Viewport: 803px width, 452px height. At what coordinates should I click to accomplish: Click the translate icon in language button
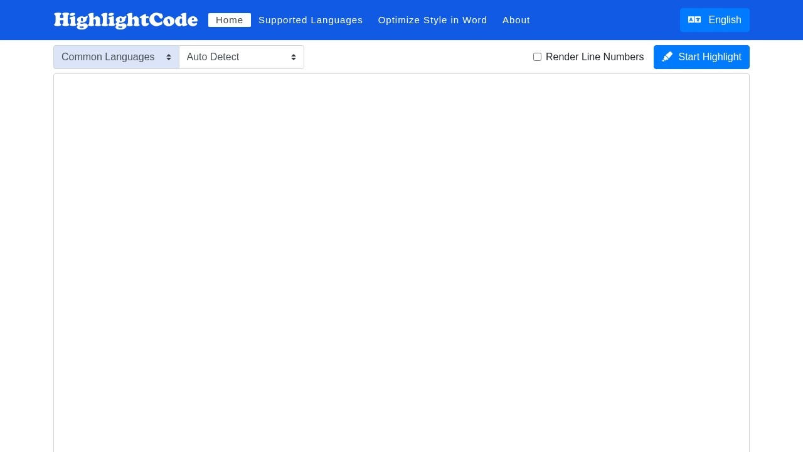coord(694,20)
